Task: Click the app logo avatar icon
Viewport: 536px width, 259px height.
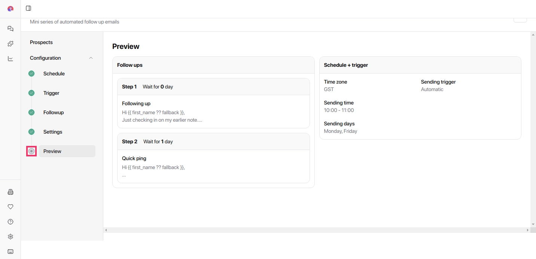Action: click(x=10, y=9)
